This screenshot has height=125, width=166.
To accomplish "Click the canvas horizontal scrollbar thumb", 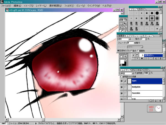I will click(x=43, y=120).
